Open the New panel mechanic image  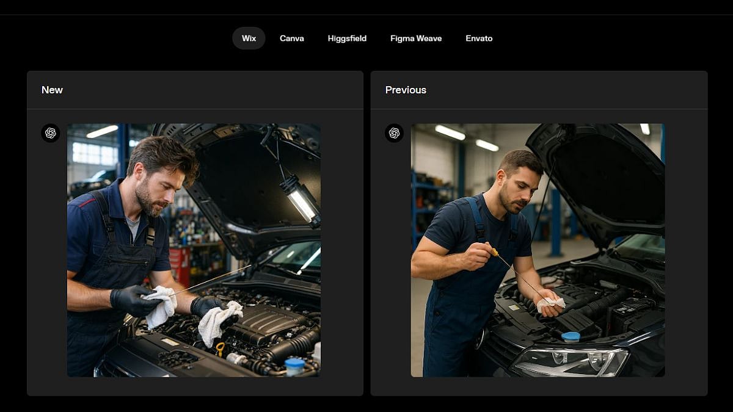(194, 250)
